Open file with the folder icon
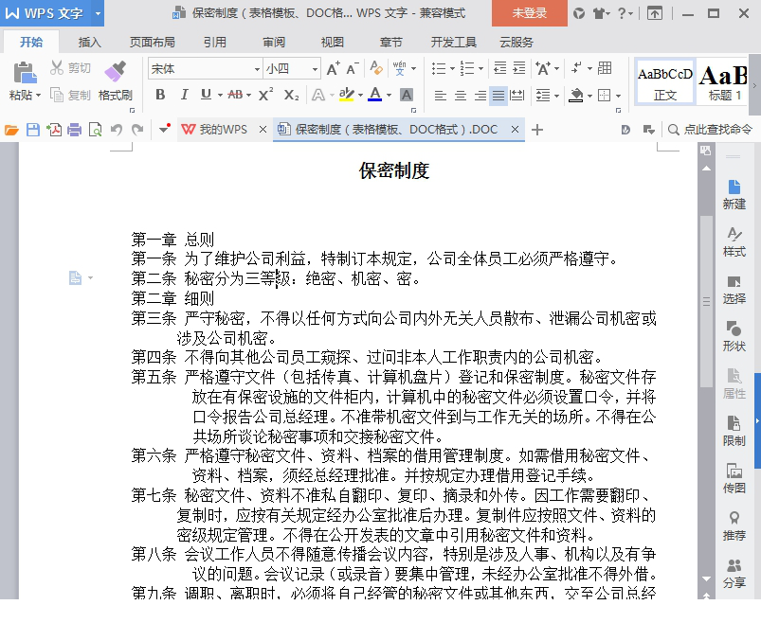 11,130
